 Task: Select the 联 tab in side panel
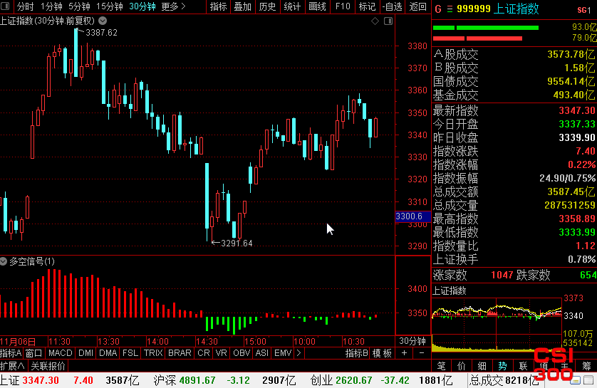pyautogui.click(x=523, y=366)
